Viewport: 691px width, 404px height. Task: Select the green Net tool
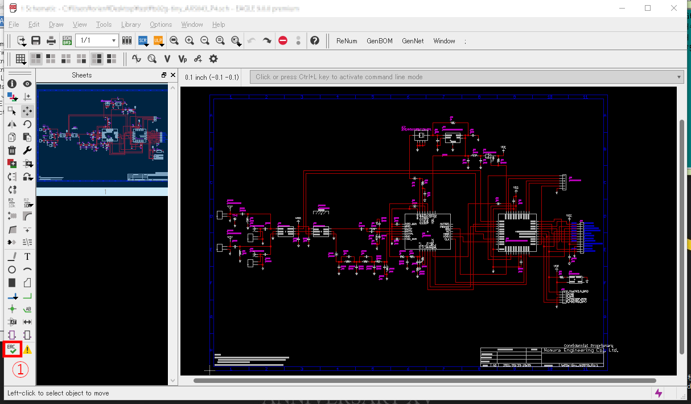[27, 296]
